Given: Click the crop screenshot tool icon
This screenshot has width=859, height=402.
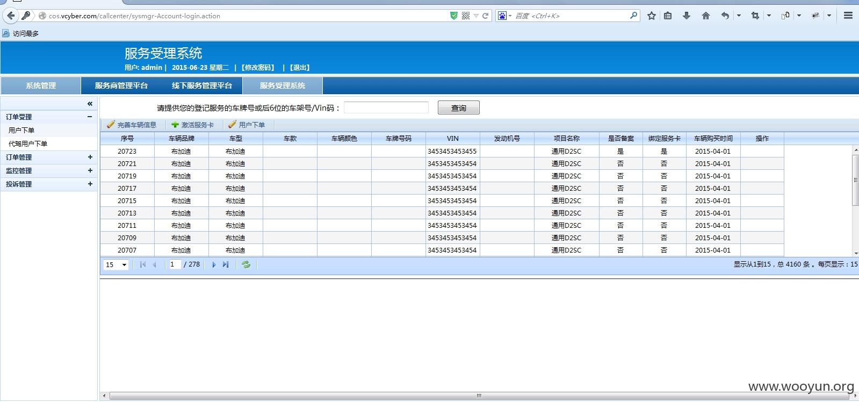Looking at the screenshot, I should 755,16.
